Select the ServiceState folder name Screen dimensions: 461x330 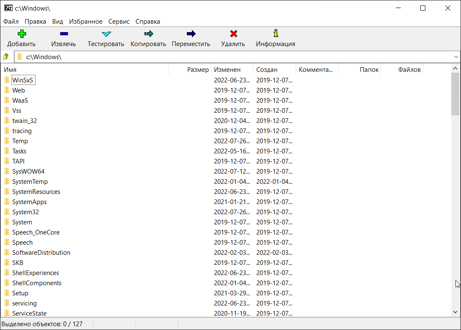coord(29,313)
